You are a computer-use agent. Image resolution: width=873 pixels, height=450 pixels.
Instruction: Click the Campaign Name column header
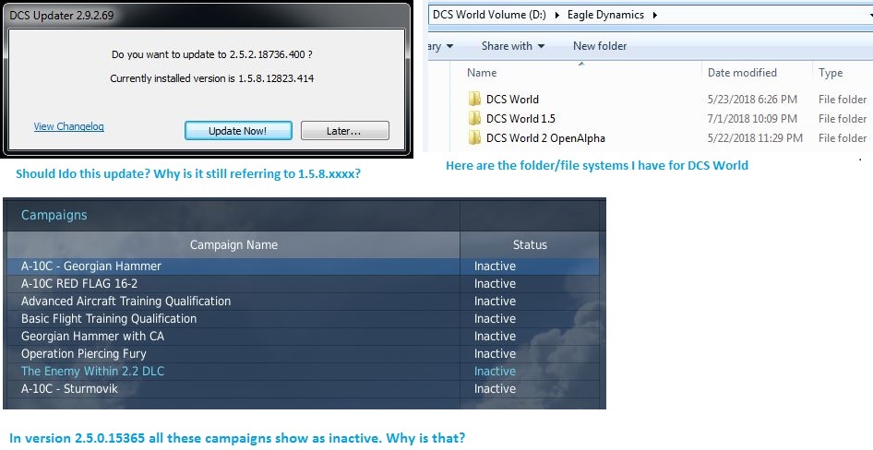[x=233, y=244]
